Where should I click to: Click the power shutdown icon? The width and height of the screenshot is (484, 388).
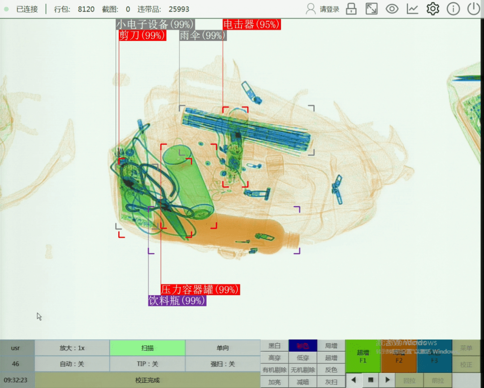point(474,9)
